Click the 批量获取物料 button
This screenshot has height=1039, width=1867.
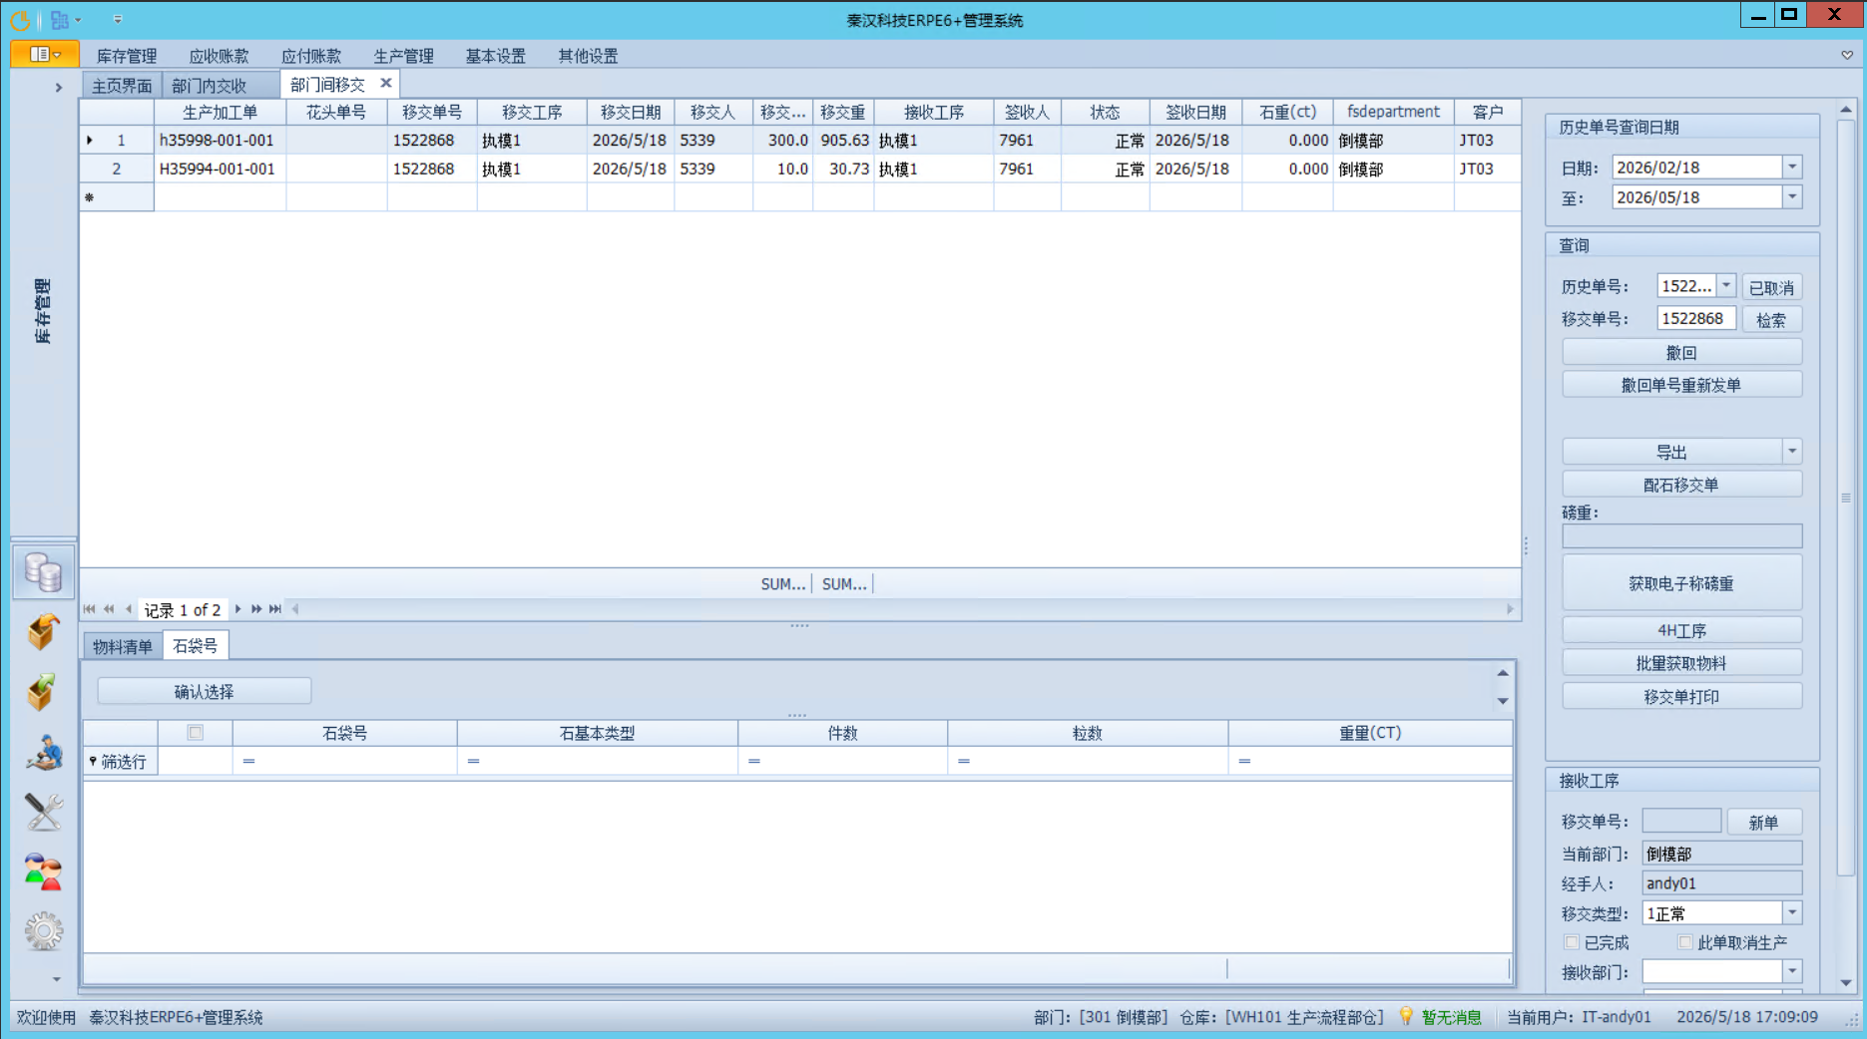click(1681, 663)
